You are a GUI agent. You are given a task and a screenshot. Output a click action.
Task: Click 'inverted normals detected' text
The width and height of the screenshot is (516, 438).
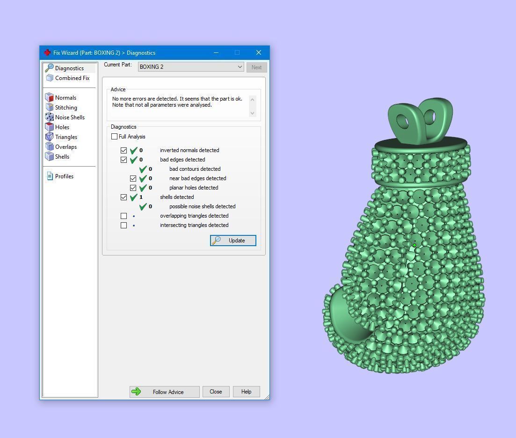[x=189, y=150]
